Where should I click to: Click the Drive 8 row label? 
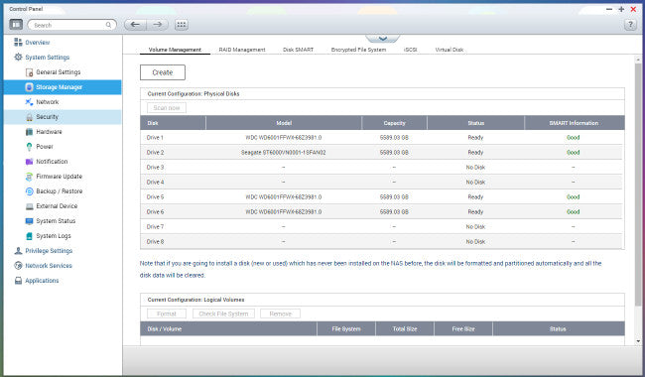point(155,242)
